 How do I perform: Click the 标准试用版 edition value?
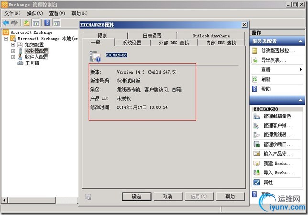click(x=129, y=81)
